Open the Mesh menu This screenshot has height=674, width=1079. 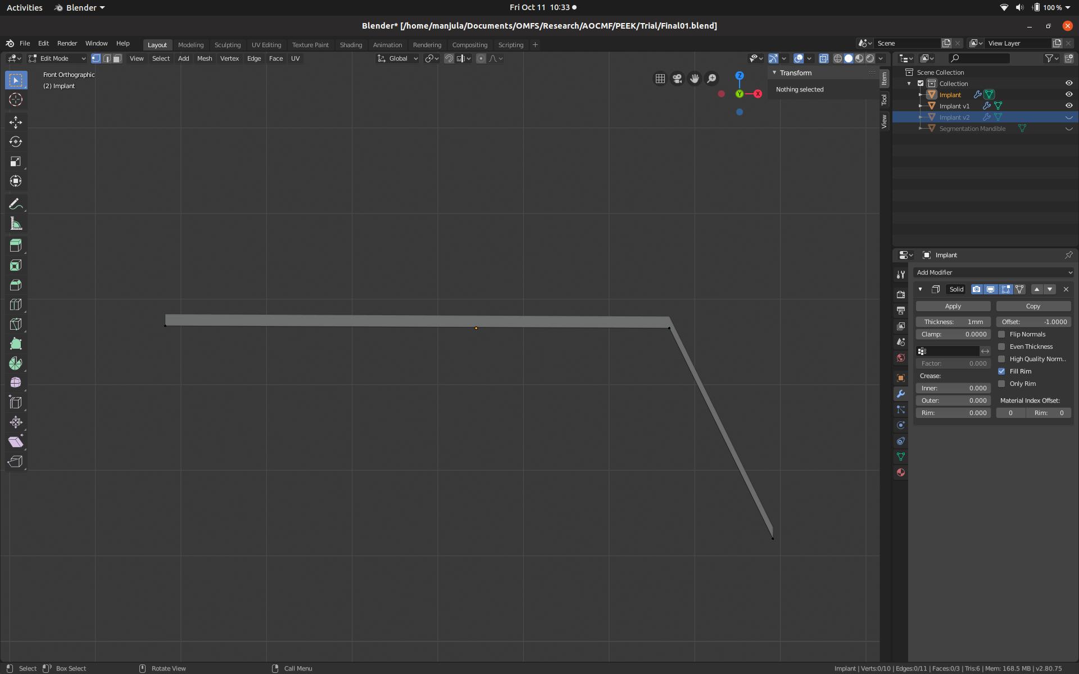click(204, 58)
